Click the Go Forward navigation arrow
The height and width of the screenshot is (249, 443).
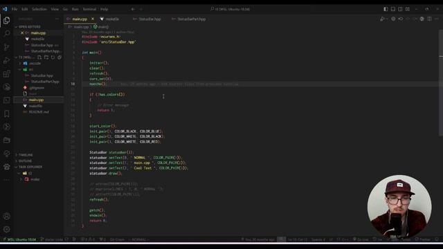click(x=141, y=9)
